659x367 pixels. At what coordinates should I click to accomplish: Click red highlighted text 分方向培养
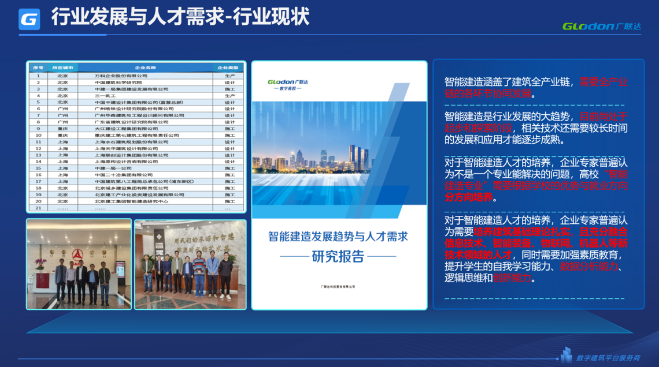tap(469, 197)
